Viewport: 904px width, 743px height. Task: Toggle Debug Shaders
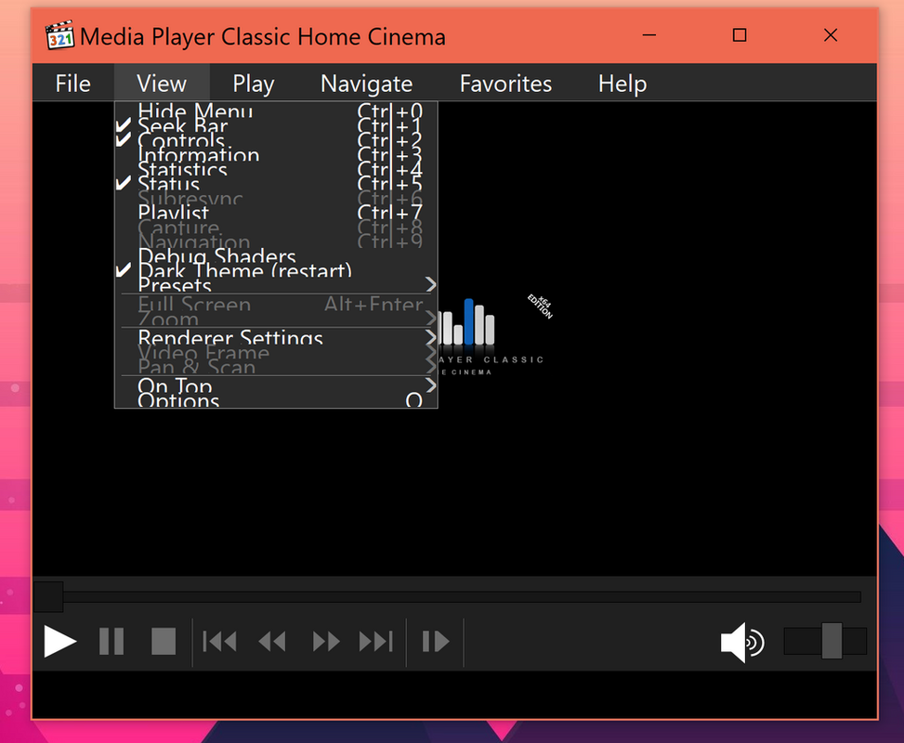pyautogui.click(x=276, y=255)
